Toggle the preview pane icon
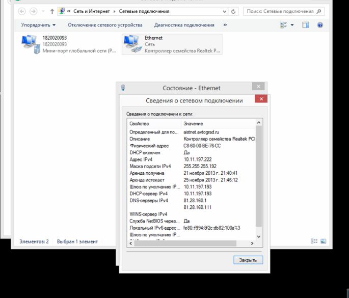Image resolution: width=349 pixels, height=298 pixels. pyautogui.click(x=306, y=25)
